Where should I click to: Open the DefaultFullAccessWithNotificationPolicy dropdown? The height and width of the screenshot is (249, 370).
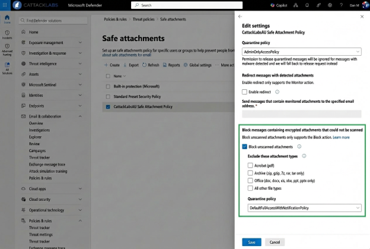[x=304, y=208]
